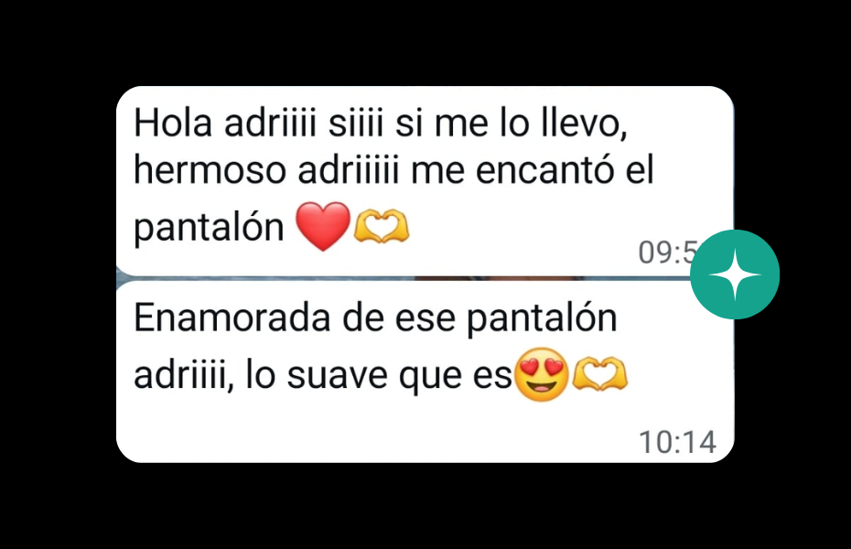Viewport: 851px width, 549px height.
Task: Select the "Enamorada de ese pantalón" line
Action: point(375,318)
